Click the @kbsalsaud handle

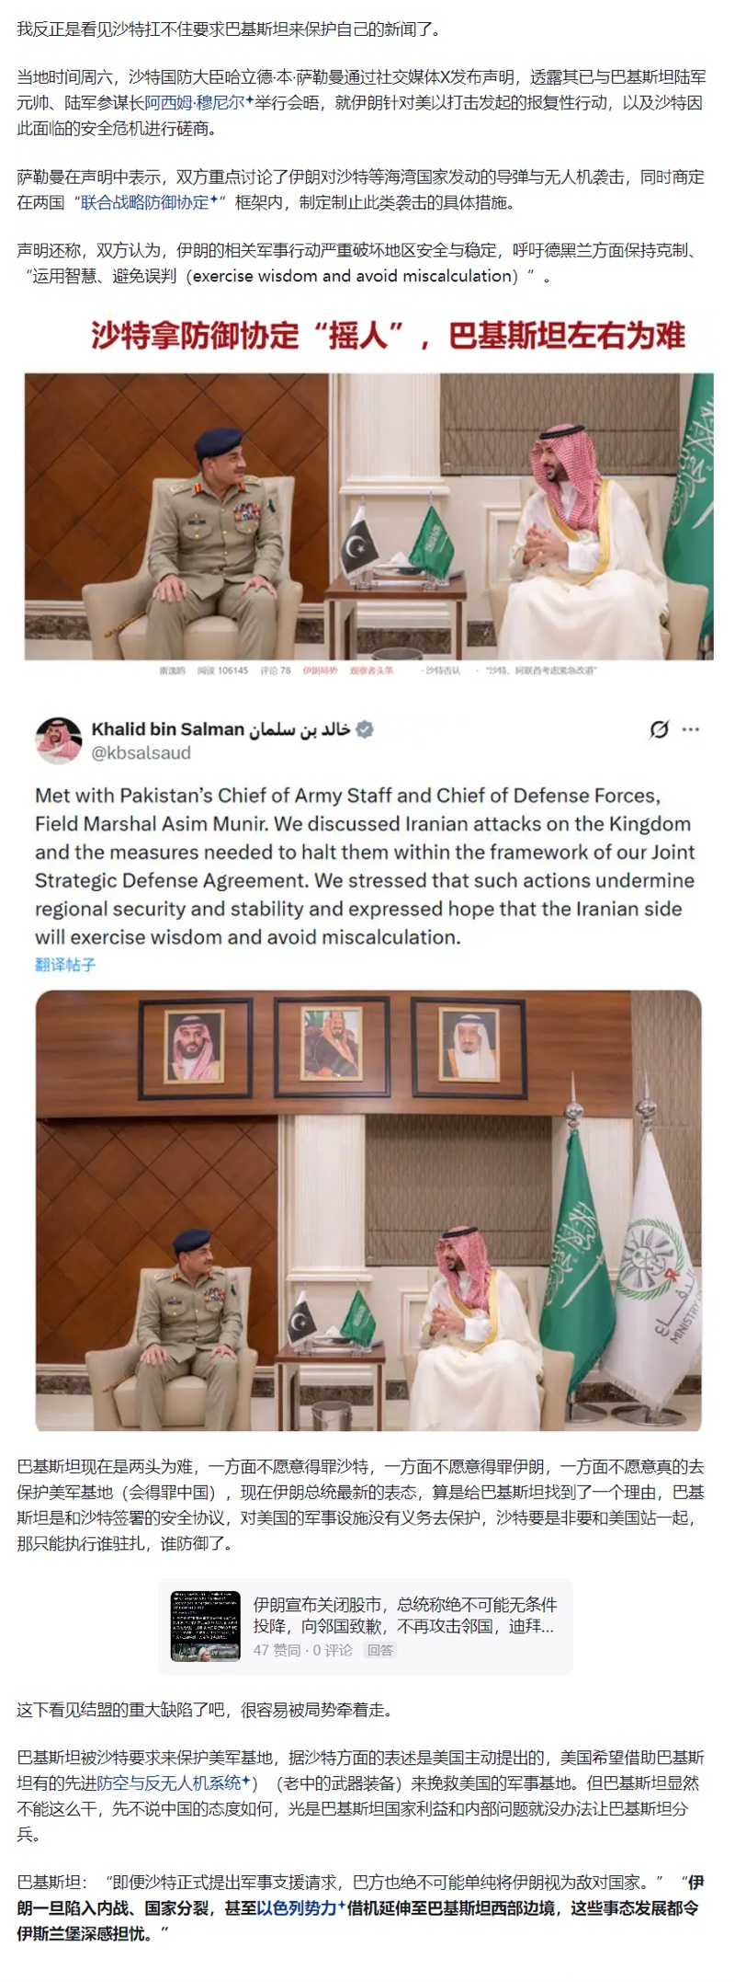(x=141, y=753)
